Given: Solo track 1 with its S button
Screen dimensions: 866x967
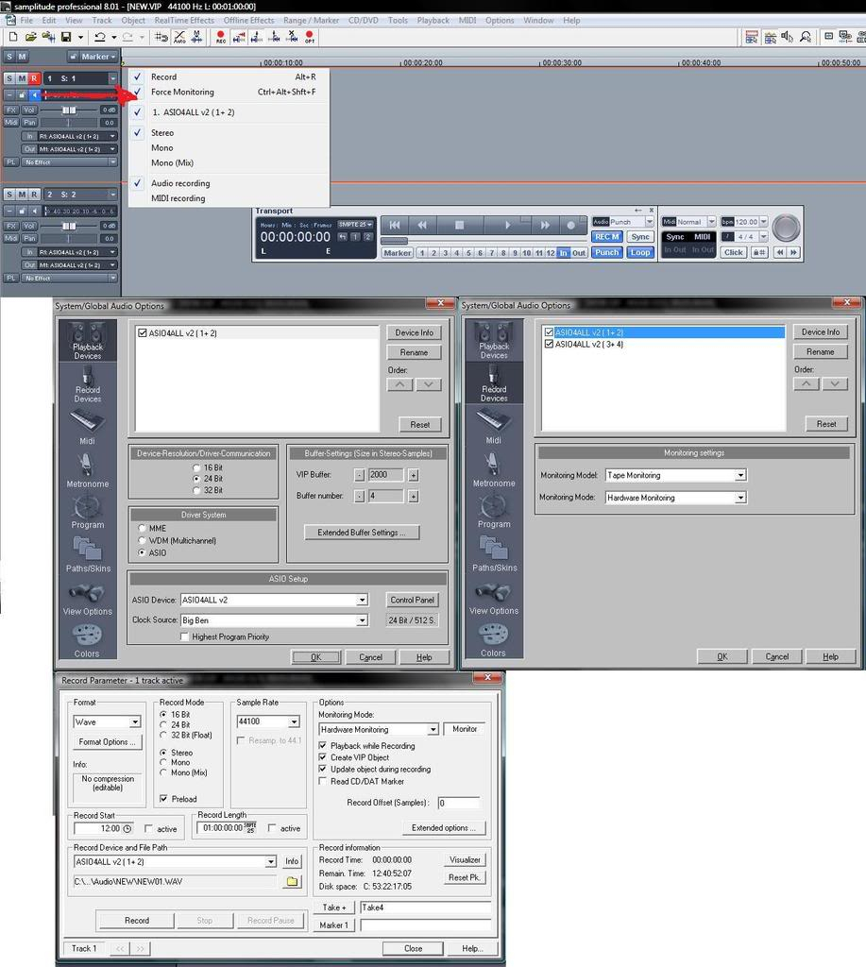Looking at the screenshot, I should 9,78.
